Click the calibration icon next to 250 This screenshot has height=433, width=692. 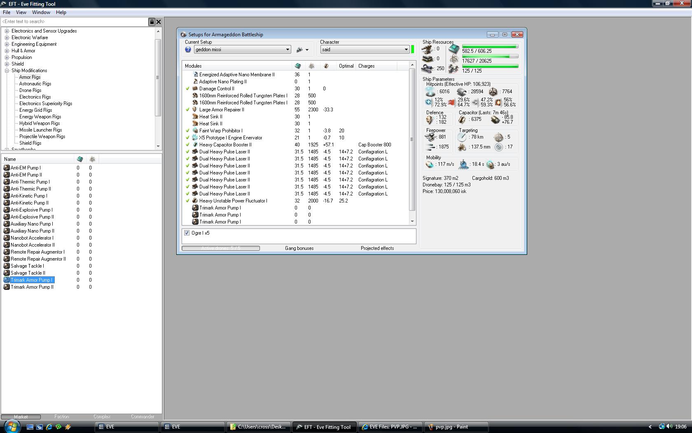(x=427, y=68)
